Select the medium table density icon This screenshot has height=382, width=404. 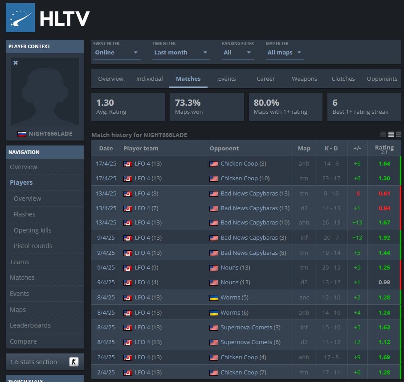click(x=391, y=134)
